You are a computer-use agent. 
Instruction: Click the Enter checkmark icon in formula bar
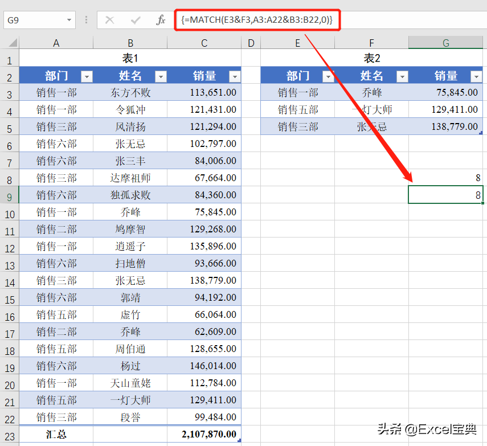click(136, 20)
